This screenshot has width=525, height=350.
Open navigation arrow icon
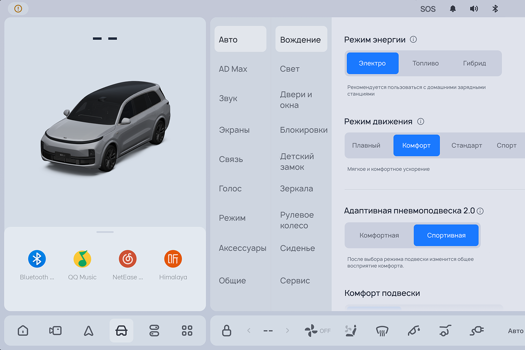(x=89, y=331)
